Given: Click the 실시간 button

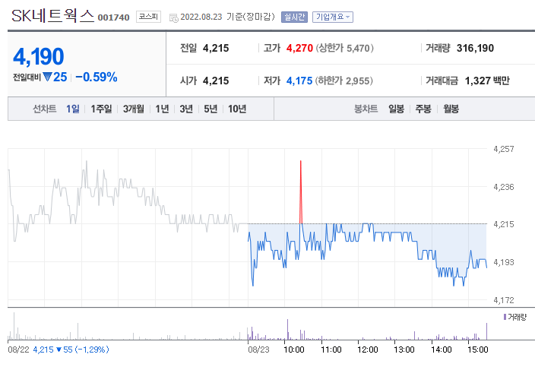Looking at the screenshot, I should click(294, 17).
